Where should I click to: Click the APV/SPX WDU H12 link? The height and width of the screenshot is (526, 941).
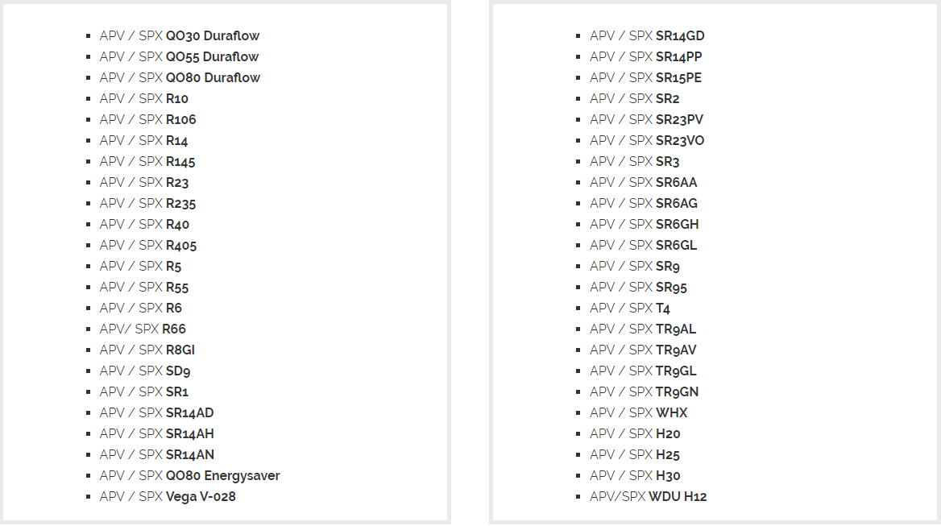[x=648, y=497]
